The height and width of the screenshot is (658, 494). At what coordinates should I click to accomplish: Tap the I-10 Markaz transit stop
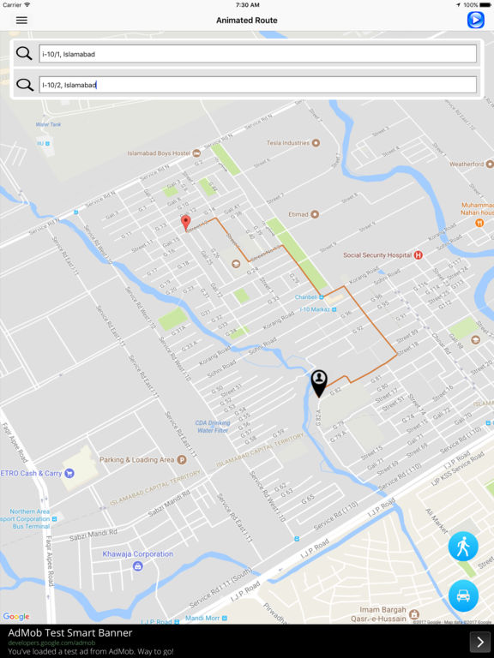[x=334, y=309]
